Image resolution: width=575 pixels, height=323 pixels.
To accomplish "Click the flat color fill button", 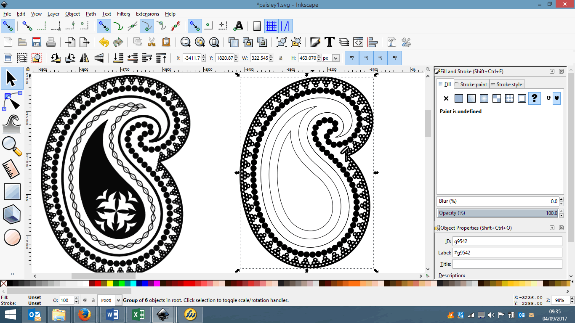I will (x=459, y=98).
